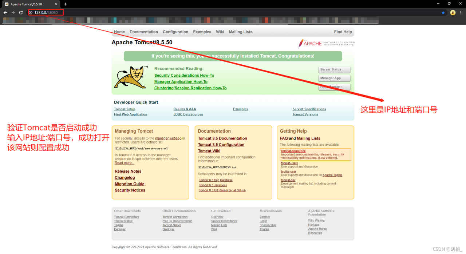Open the Tomcat Setup quick start link
The height and width of the screenshot is (254, 466).
coord(125,109)
